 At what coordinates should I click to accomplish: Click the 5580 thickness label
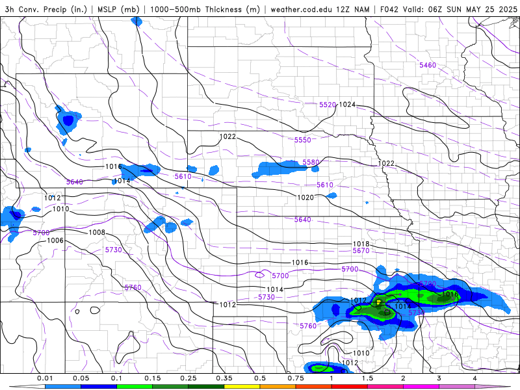point(311,162)
